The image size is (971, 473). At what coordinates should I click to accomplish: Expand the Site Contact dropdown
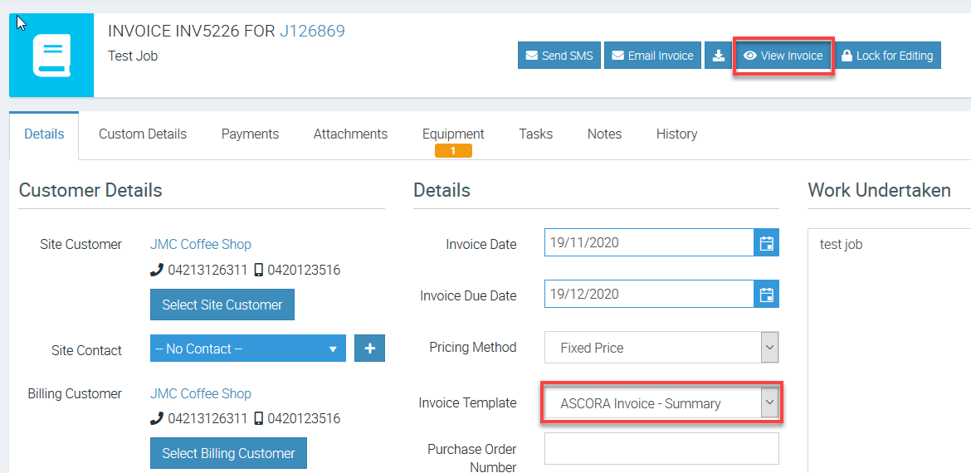[247, 349]
